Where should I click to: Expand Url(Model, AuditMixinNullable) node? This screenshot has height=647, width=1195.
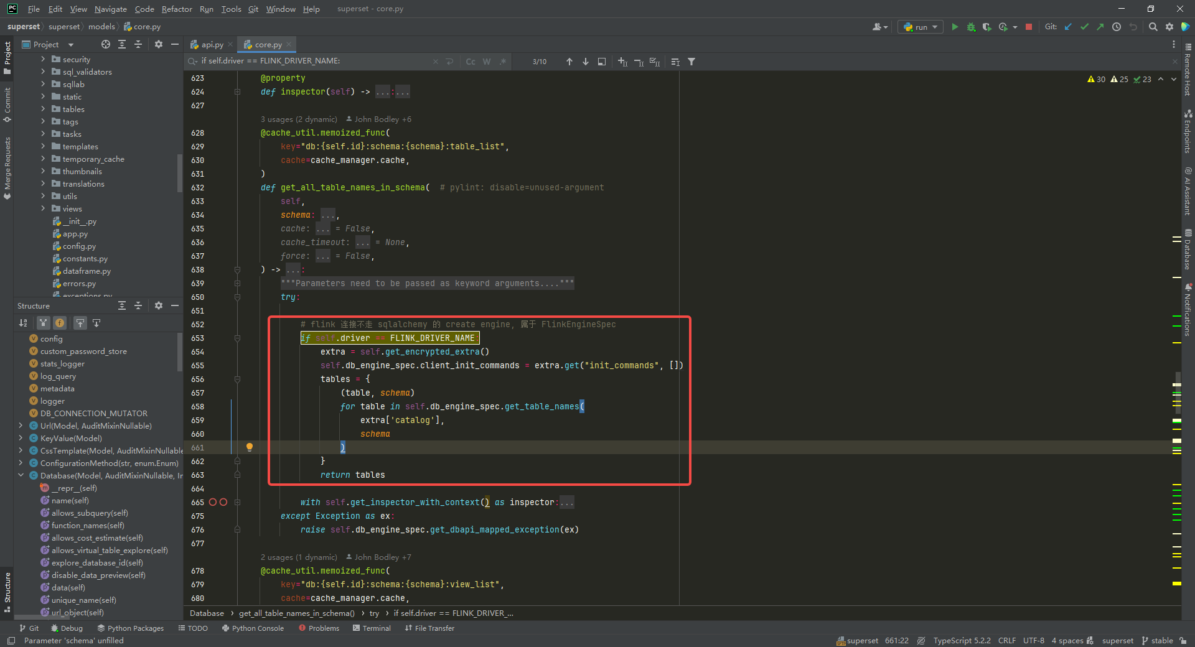click(x=21, y=426)
